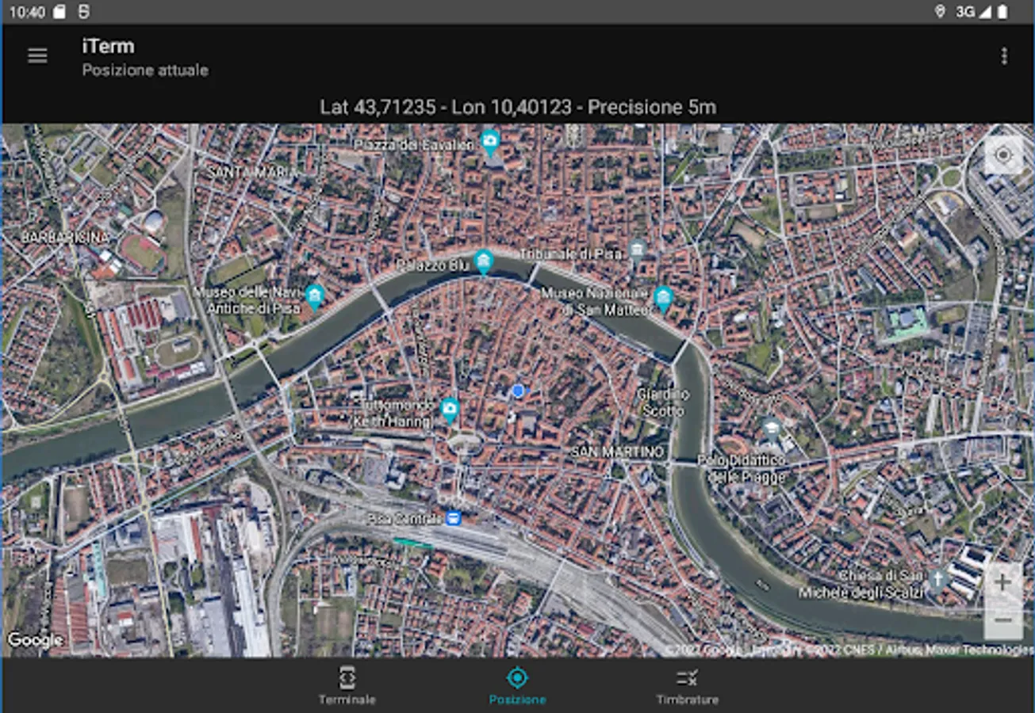Select the Posizione tab
The width and height of the screenshot is (1035, 713).
point(517,686)
